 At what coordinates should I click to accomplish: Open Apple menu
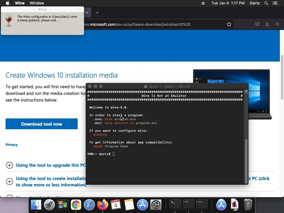pos(7,3)
